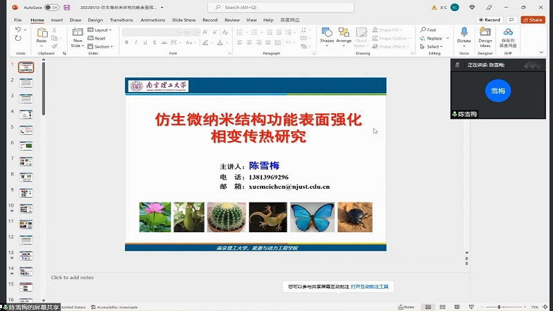Click the Slide Show icon in status bar
This screenshot has height=311, width=553.
pos(471,307)
